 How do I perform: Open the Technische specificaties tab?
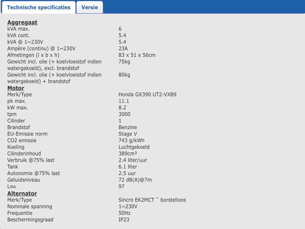click(39, 8)
